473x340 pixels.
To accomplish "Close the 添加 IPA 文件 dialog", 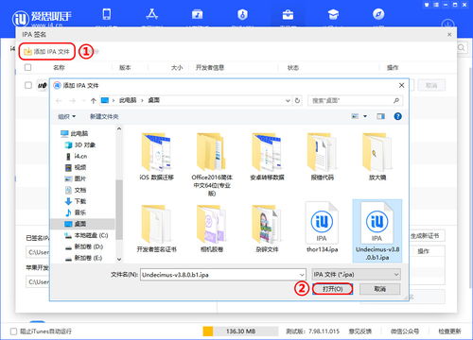I will [x=401, y=85].
